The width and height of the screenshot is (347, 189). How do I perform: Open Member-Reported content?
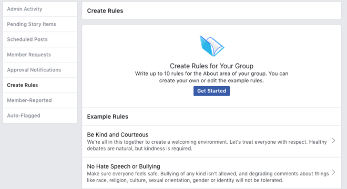[40, 101]
